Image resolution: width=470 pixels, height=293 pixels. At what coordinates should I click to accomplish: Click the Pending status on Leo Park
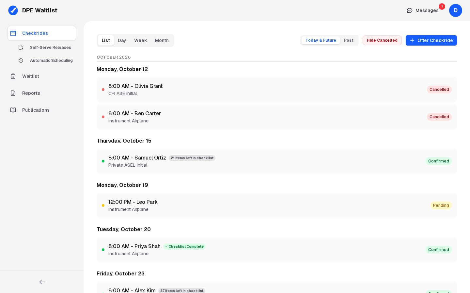tap(441, 205)
